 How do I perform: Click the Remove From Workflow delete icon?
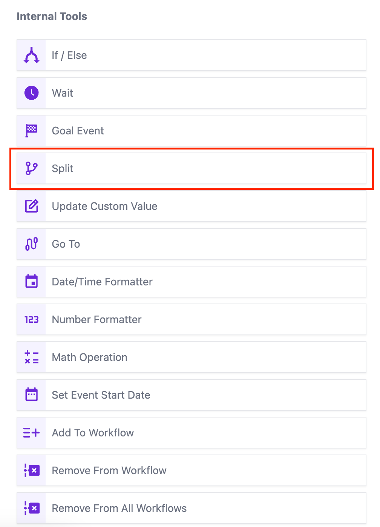click(x=32, y=470)
